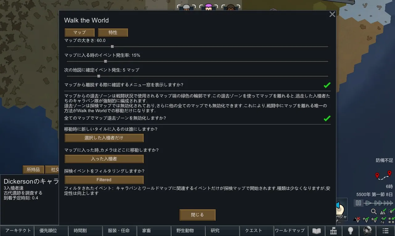Click the マップの大きさ slider handle

(x=112, y=47)
